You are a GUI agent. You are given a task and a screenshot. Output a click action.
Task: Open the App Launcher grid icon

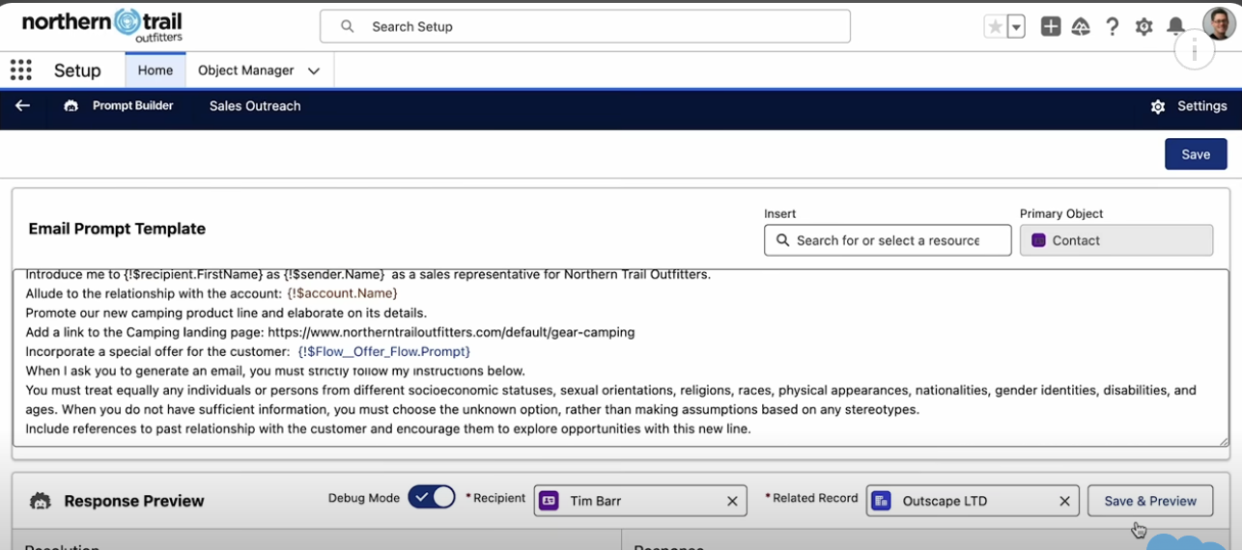[20, 70]
